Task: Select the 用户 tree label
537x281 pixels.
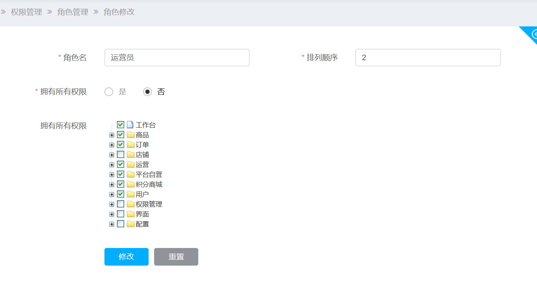Action: [x=142, y=194]
